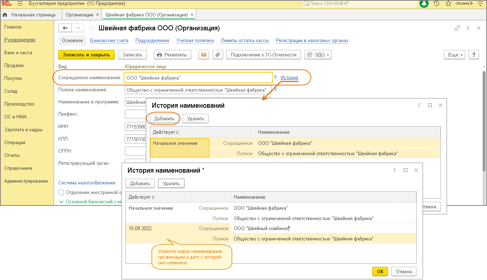Add Швейная фабрика ООО form to favorites star

(x=92, y=28)
